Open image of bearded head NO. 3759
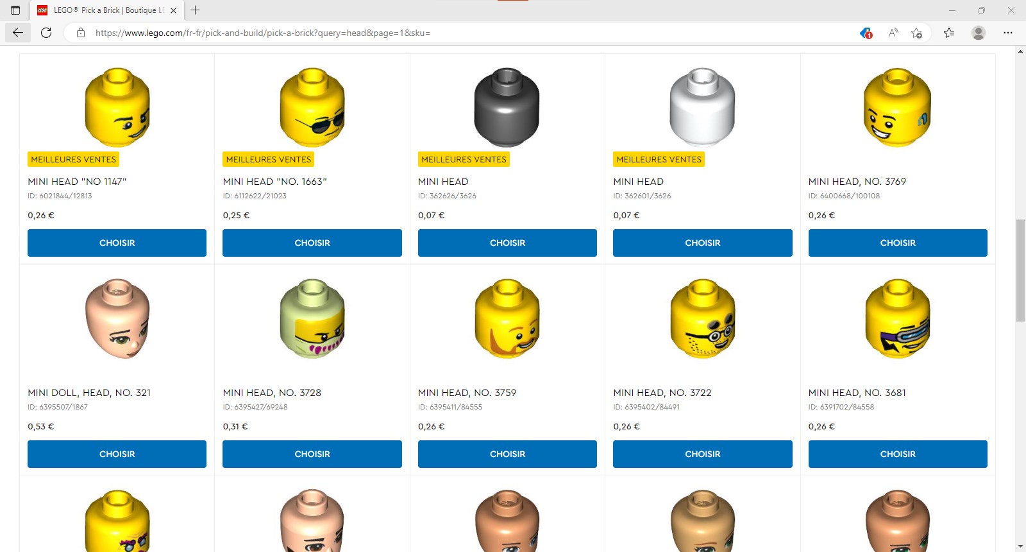 pos(507,318)
